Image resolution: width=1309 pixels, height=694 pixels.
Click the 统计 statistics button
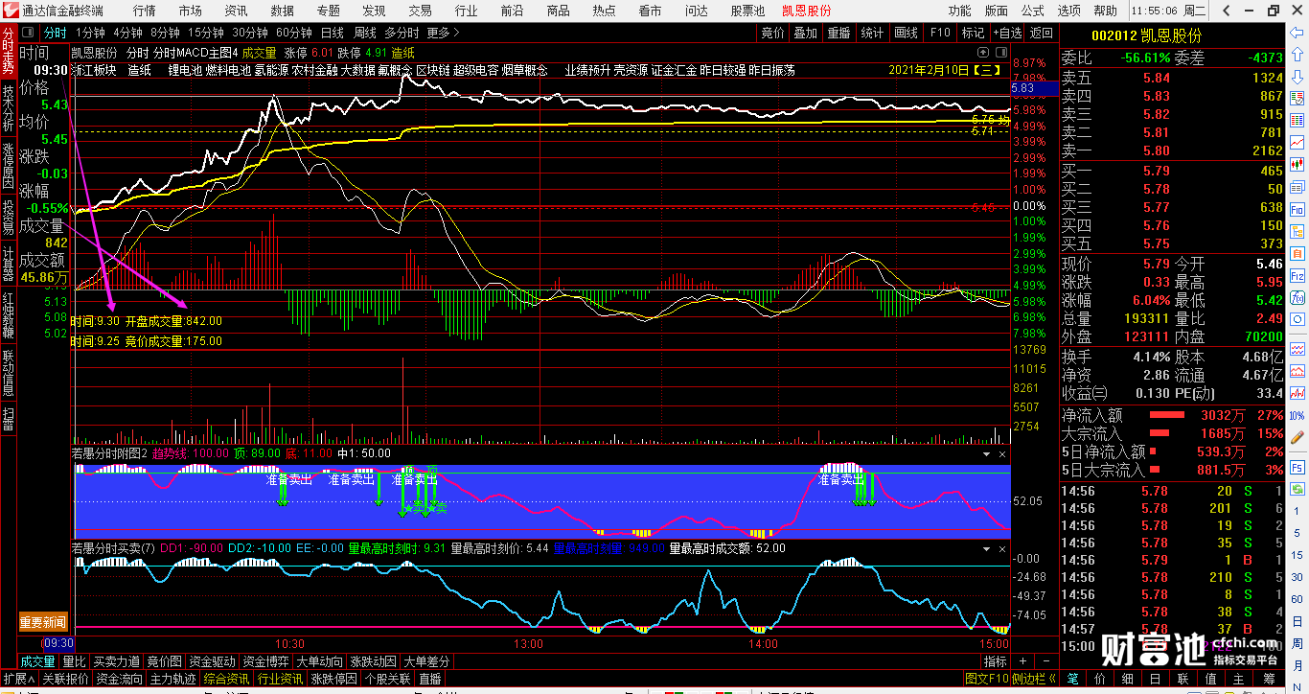[x=872, y=33]
